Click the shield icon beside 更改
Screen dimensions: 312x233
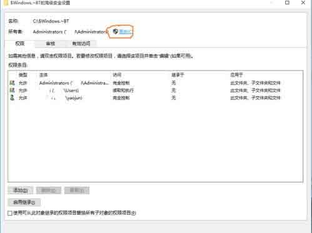point(116,31)
